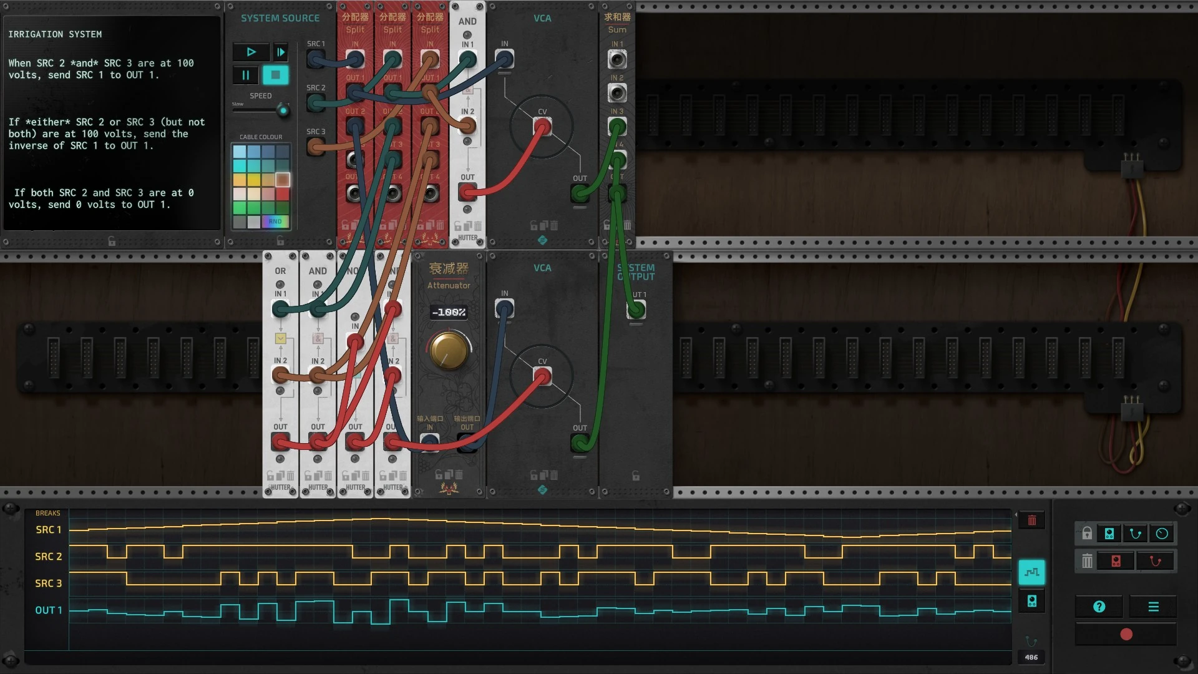The width and height of the screenshot is (1198, 674).
Task: Click the cyan lock-modules icon
Action: (1109, 534)
